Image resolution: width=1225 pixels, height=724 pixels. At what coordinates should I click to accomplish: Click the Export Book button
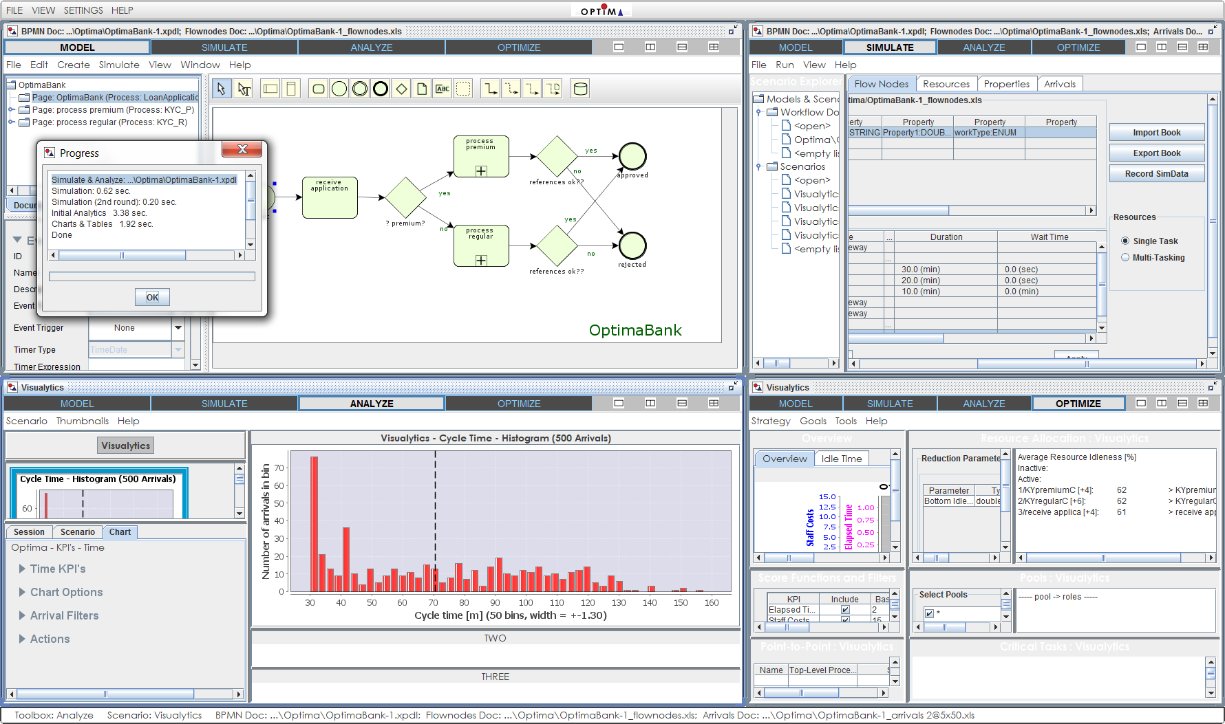[1157, 153]
